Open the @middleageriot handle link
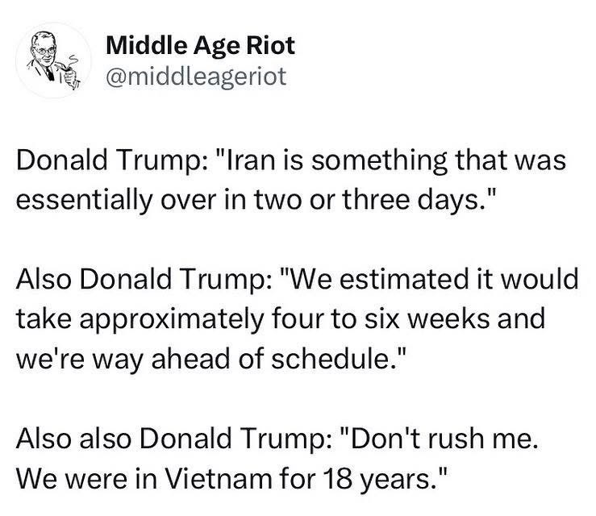The width and height of the screenshot is (596, 516). (x=196, y=76)
